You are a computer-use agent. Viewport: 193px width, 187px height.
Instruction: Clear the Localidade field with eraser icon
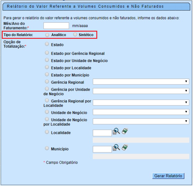click(125, 131)
